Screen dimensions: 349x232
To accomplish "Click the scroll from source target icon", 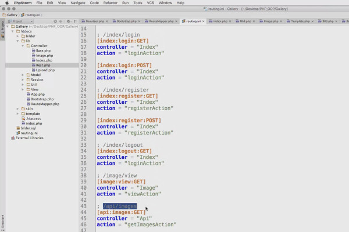I will coord(55,21).
